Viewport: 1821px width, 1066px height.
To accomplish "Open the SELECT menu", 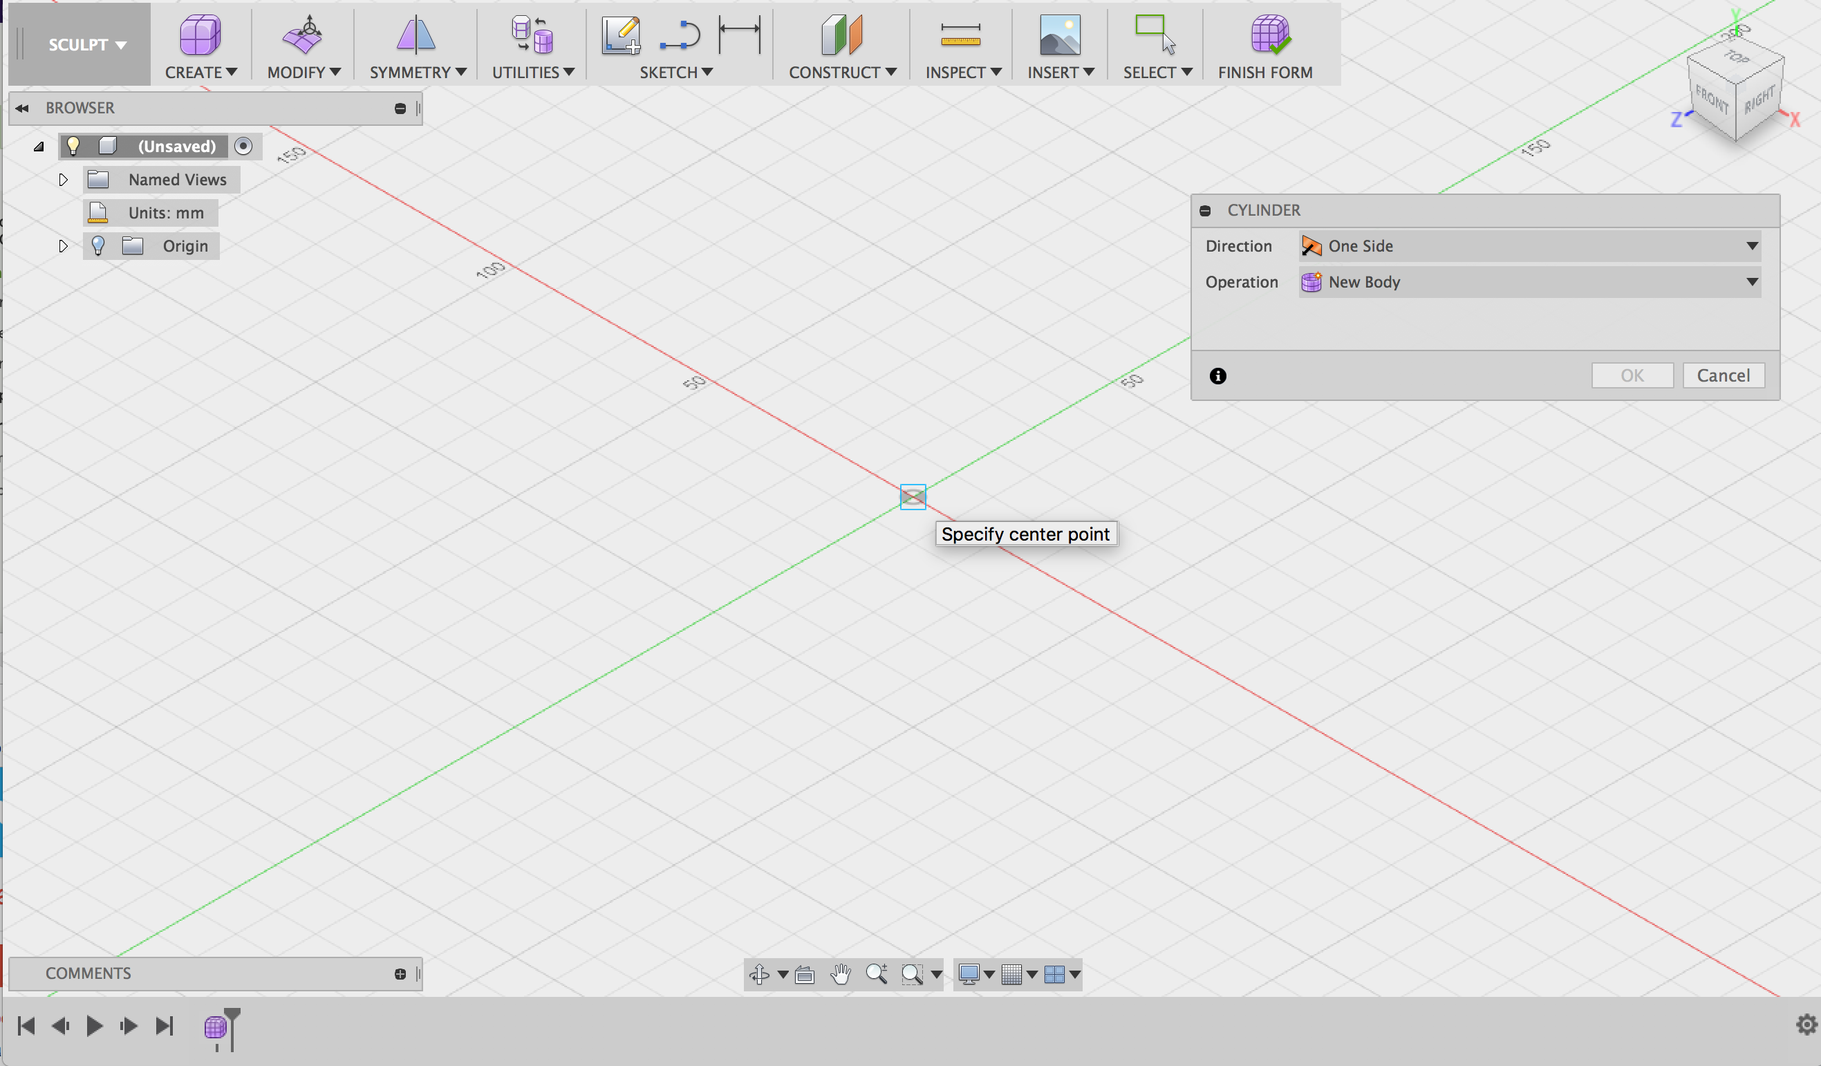I will (1157, 73).
